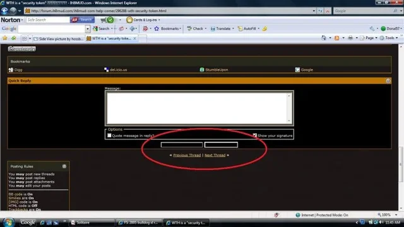This screenshot has width=404, height=227.
Task: Click the Add to Favorites icon
Action: [x=14, y=38]
